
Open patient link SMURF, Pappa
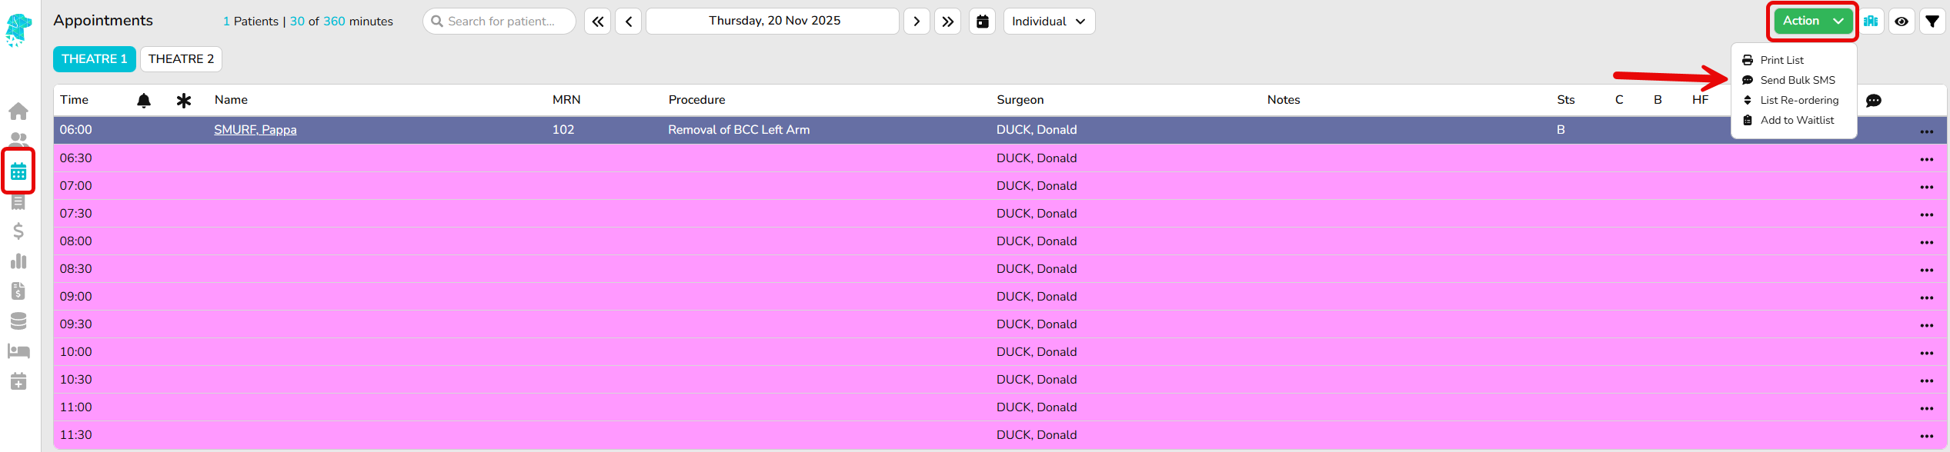(255, 130)
